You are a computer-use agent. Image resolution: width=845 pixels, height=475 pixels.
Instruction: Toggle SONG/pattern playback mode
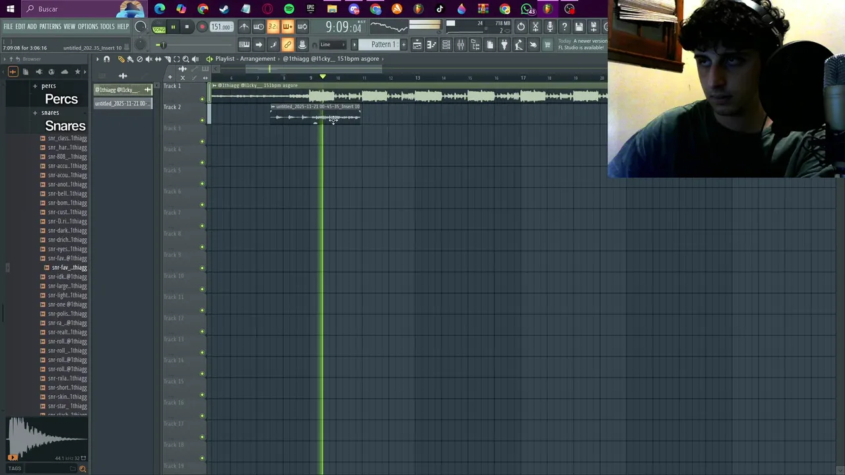pyautogui.click(x=158, y=28)
